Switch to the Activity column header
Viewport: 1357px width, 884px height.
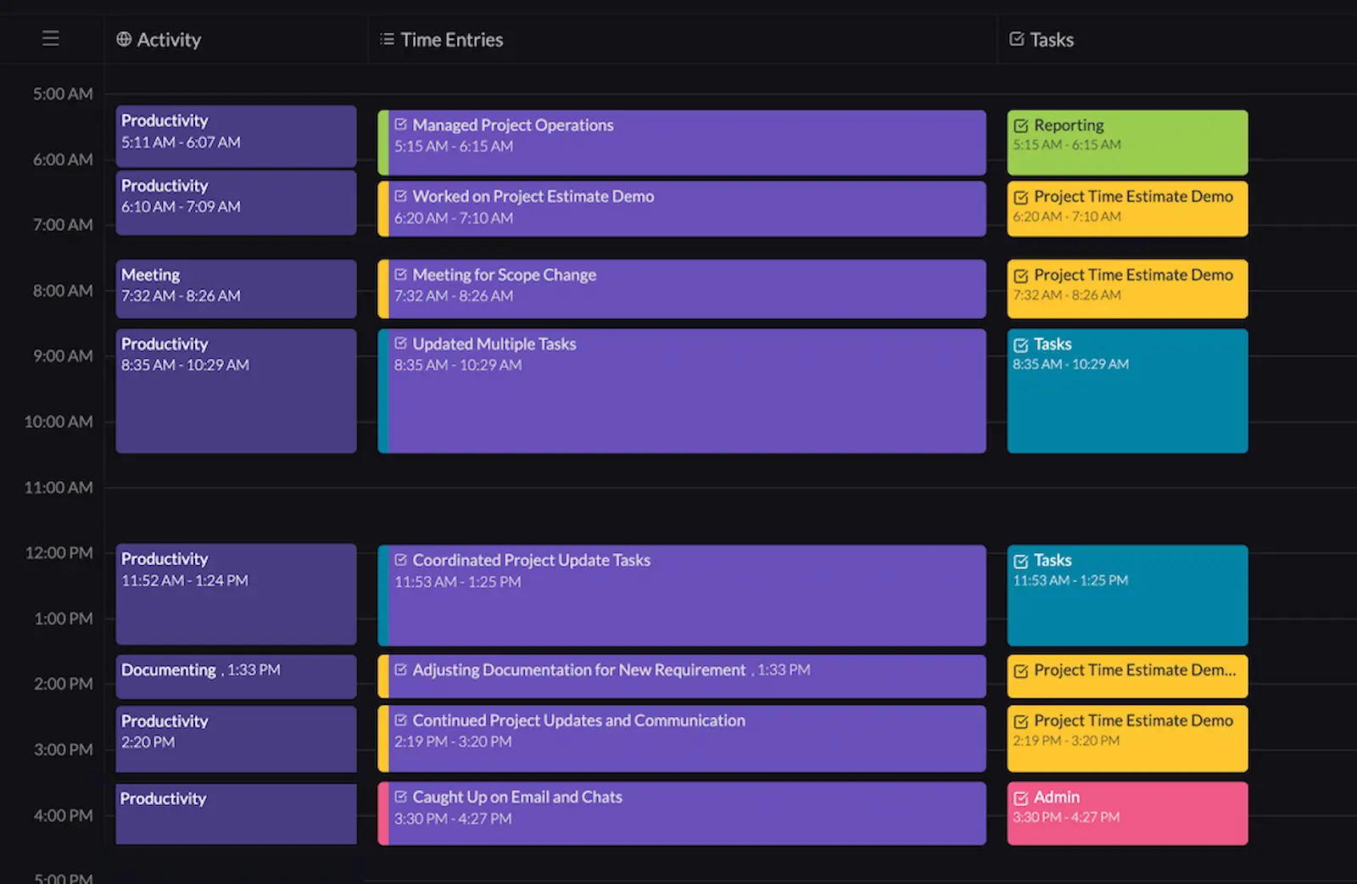click(170, 38)
